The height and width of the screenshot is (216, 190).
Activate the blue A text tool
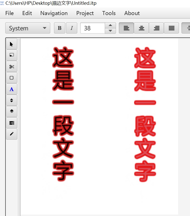11,89
